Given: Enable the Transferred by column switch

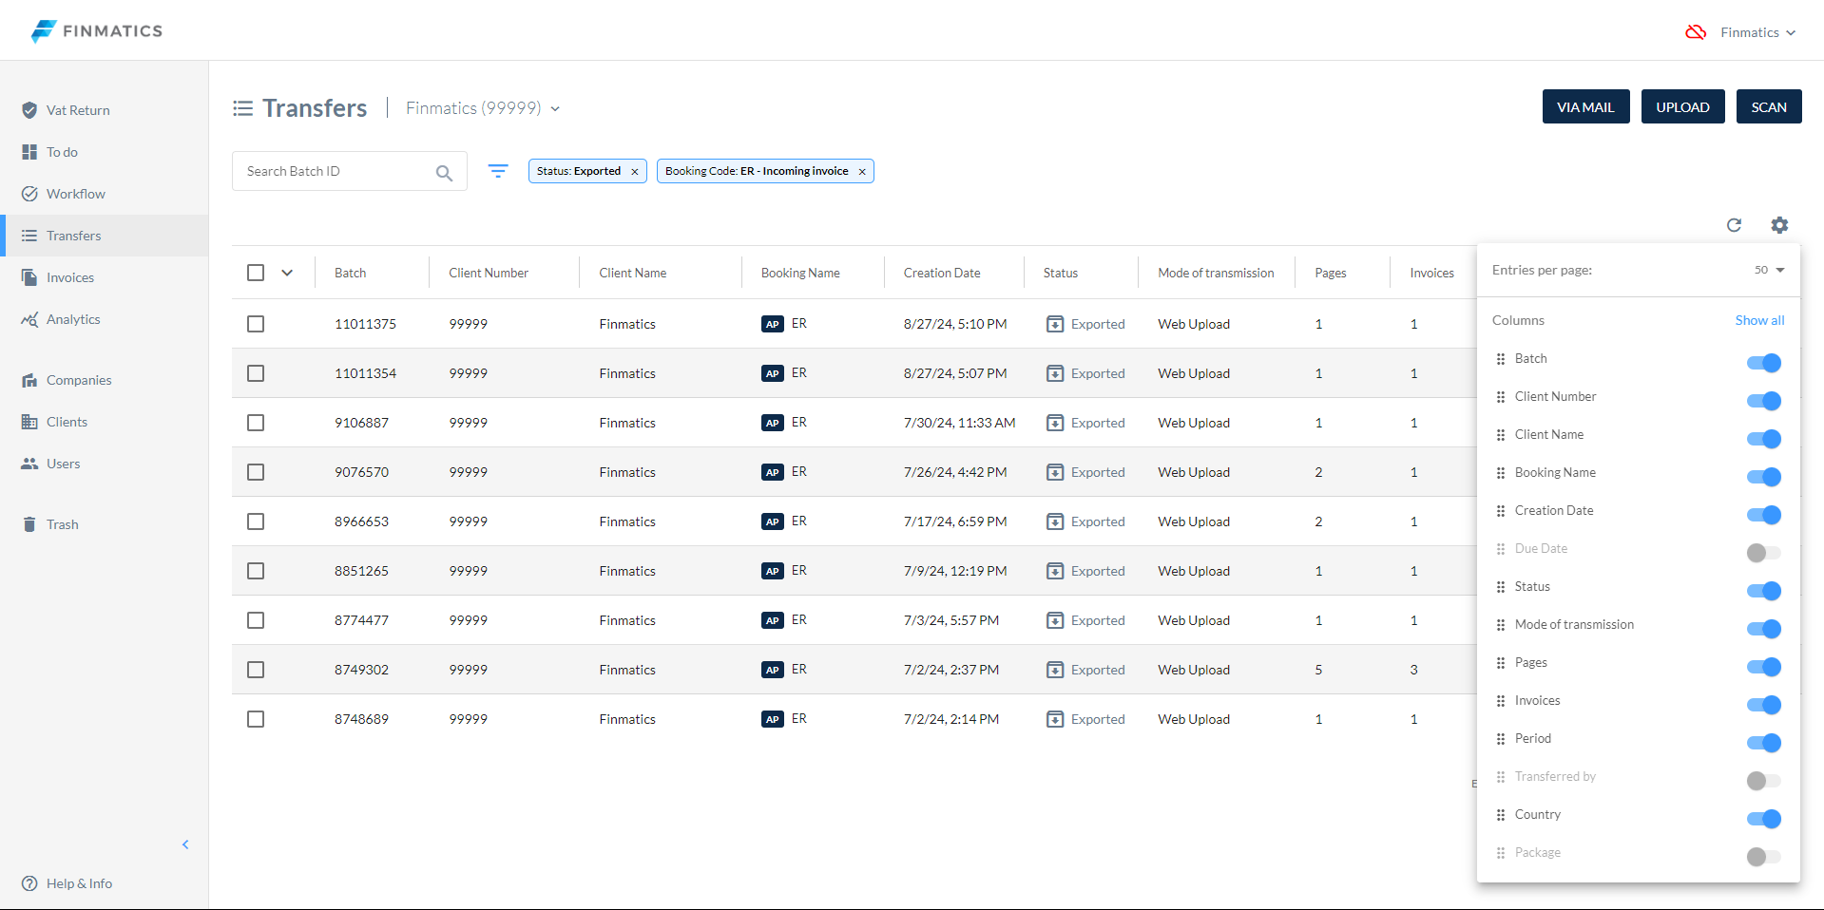Looking at the screenshot, I should click(x=1764, y=781).
